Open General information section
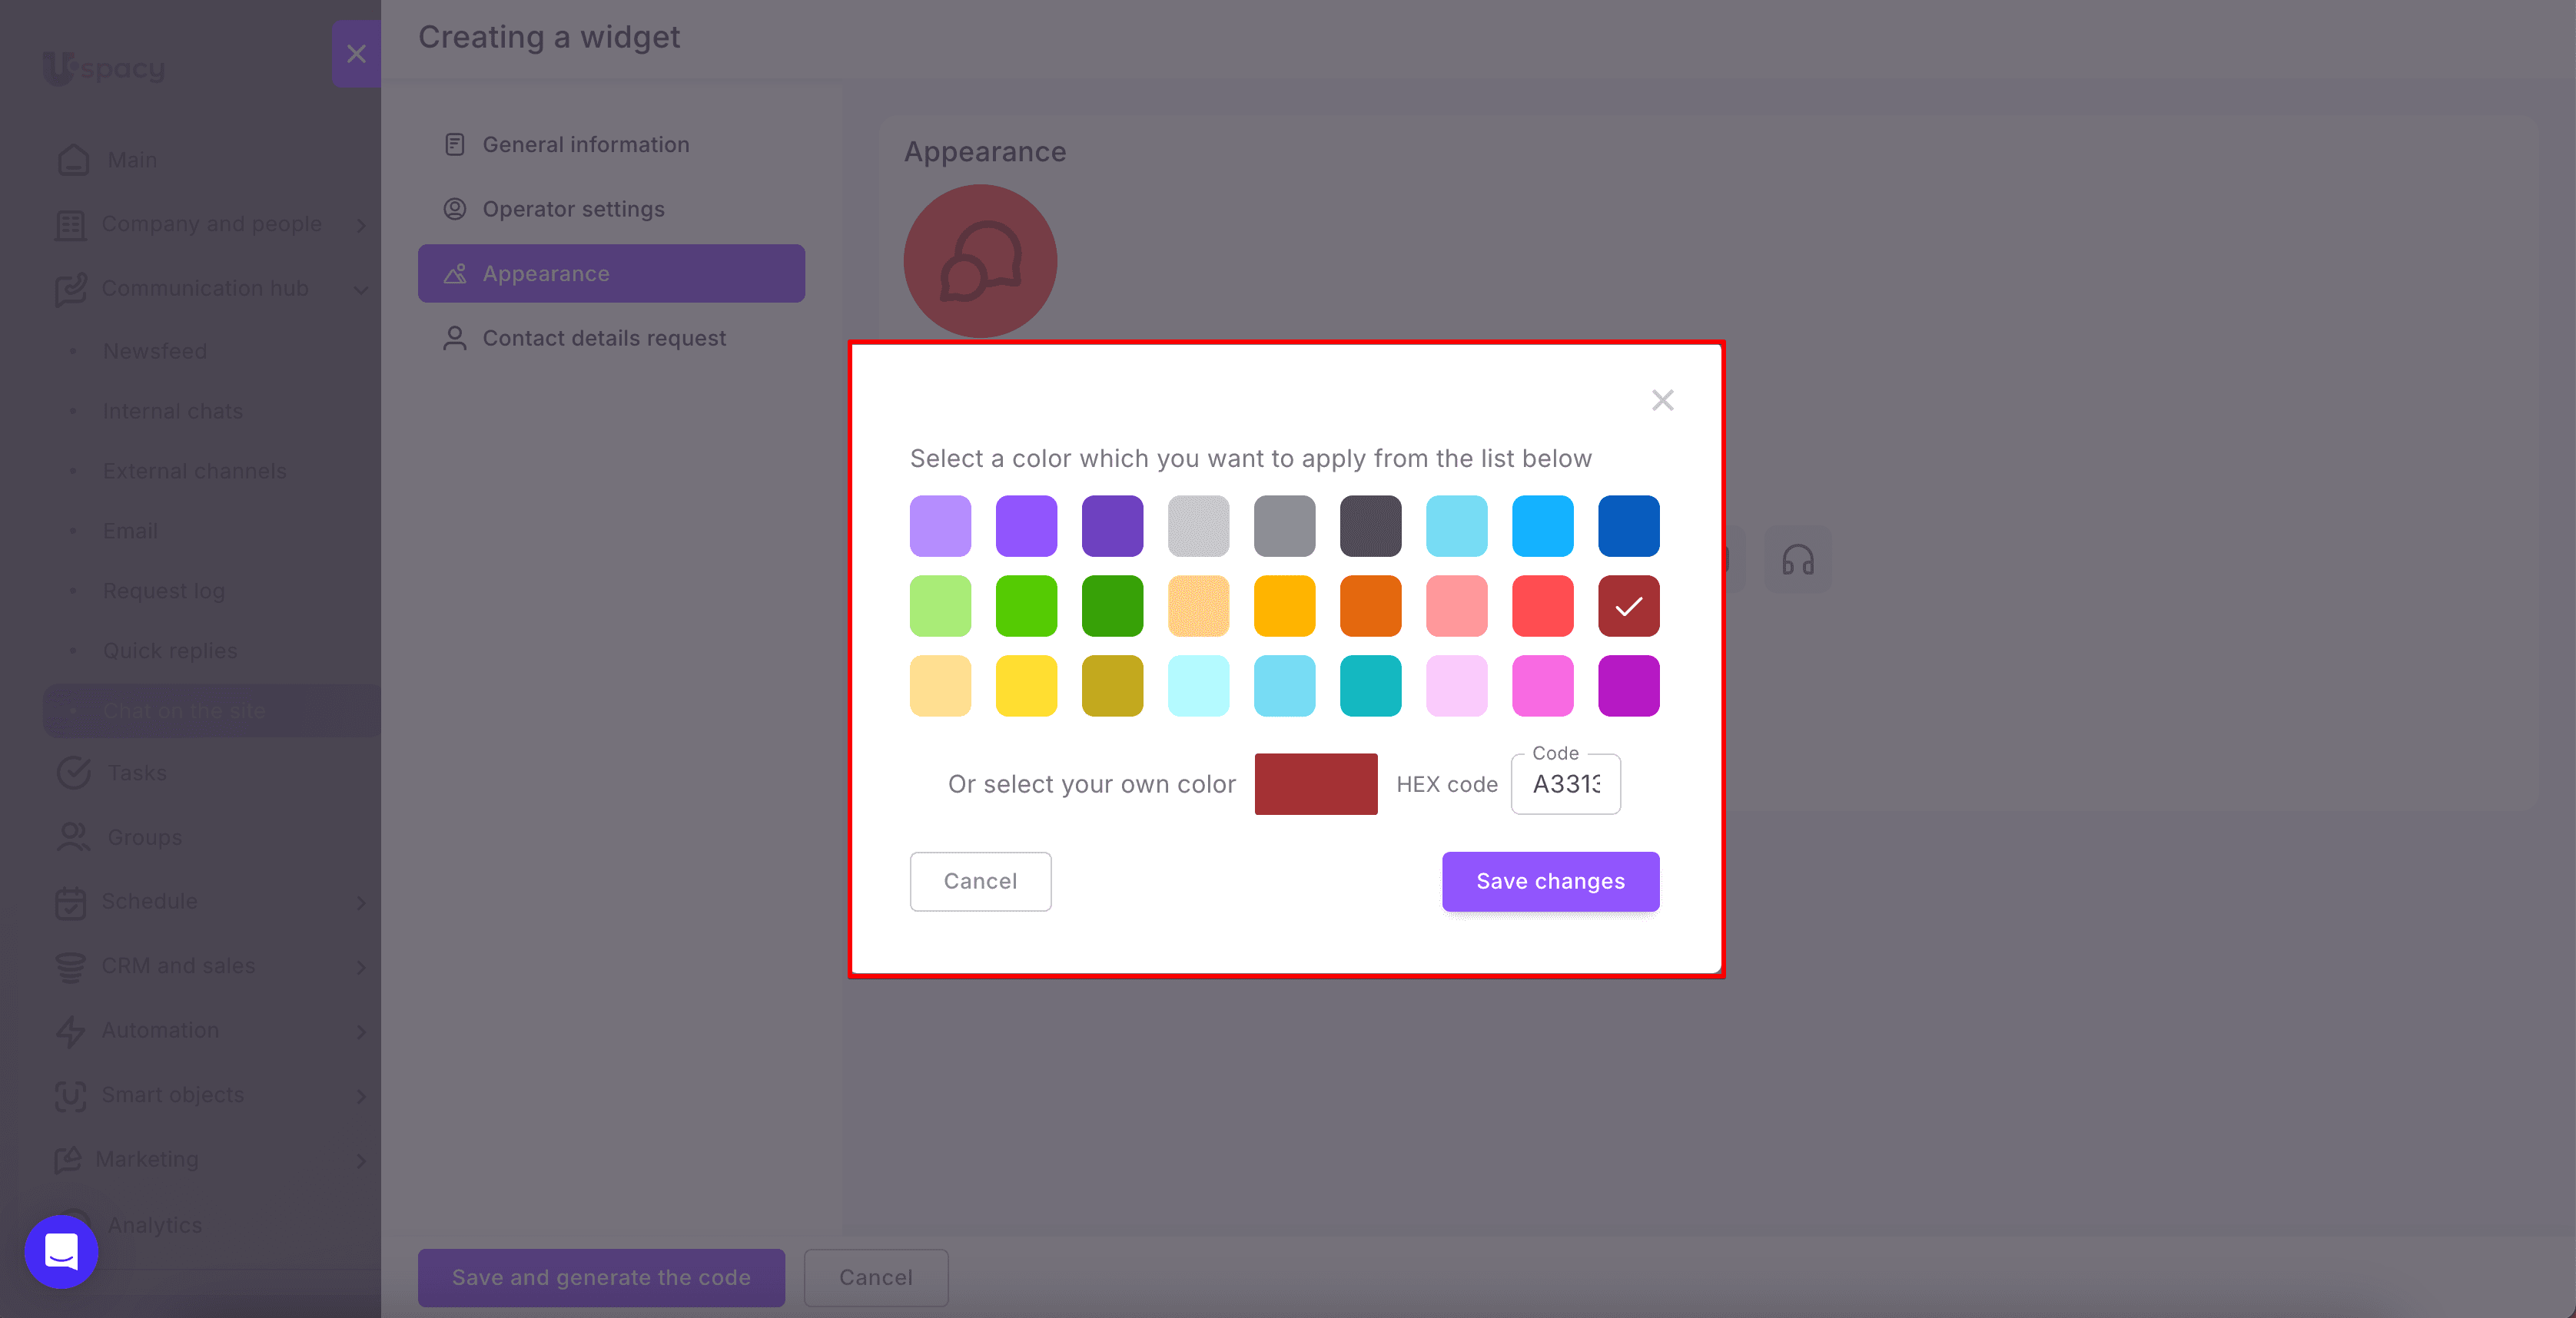This screenshot has height=1318, width=2576. [611, 145]
